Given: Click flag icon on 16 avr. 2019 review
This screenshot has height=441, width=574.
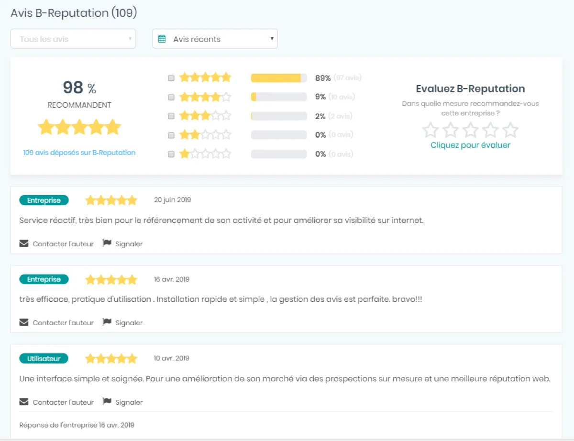Looking at the screenshot, I should [x=107, y=322].
